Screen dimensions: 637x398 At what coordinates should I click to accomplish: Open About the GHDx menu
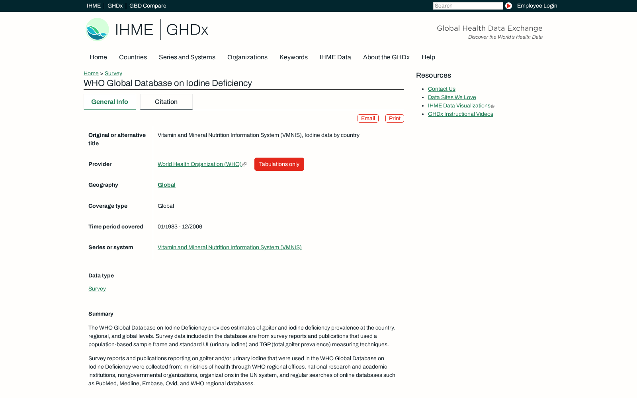tap(386, 57)
